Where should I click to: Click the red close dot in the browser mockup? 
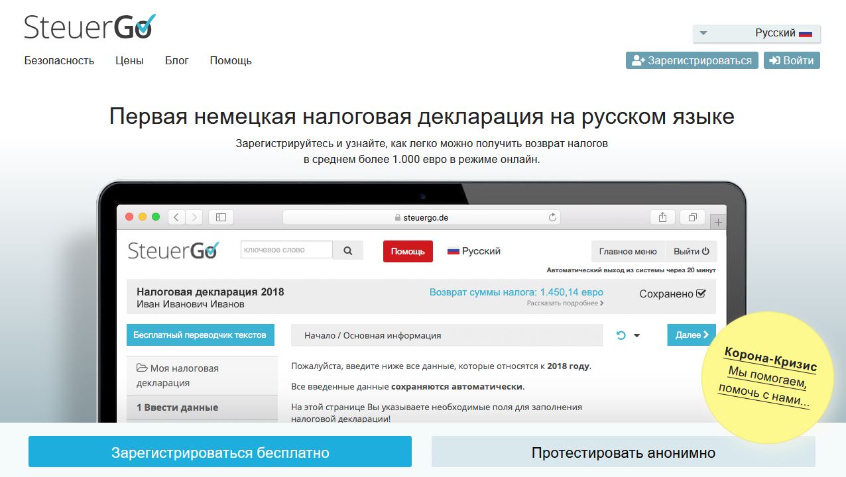(x=129, y=217)
